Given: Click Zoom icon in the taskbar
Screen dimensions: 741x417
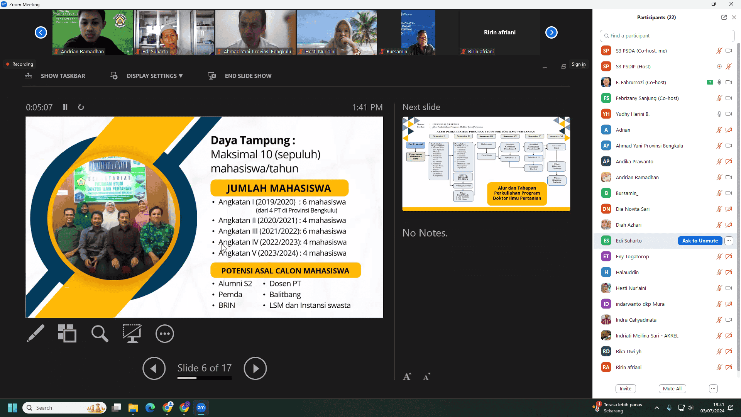Looking at the screenshot, I should tap(201, 408).
